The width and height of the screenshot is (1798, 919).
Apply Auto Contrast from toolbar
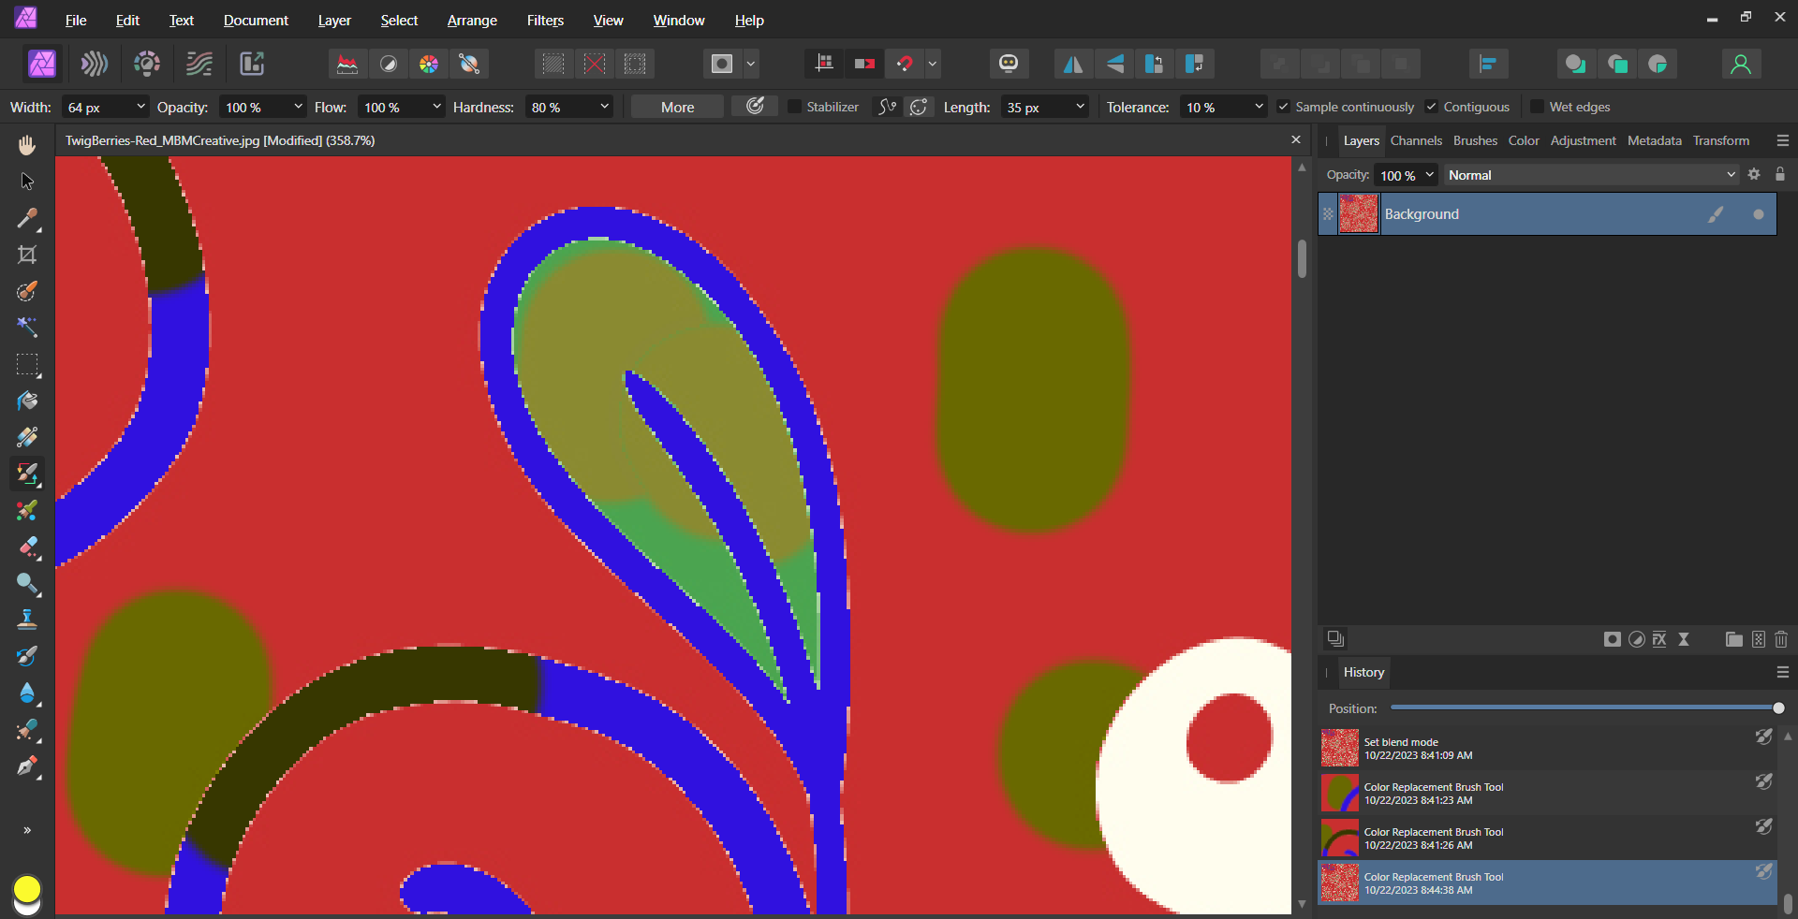(x=388, y=64)
